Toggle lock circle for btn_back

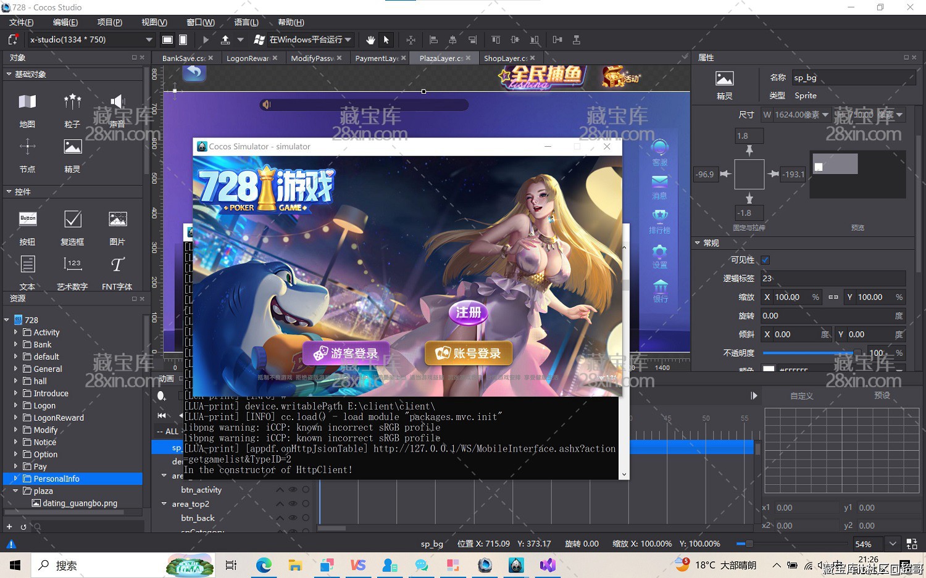306,518
